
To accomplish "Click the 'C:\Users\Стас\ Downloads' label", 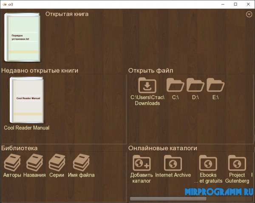I will [147, 100].
